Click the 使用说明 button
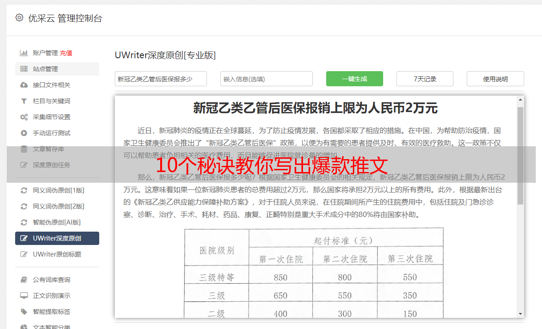 click(x=495, y=79)
